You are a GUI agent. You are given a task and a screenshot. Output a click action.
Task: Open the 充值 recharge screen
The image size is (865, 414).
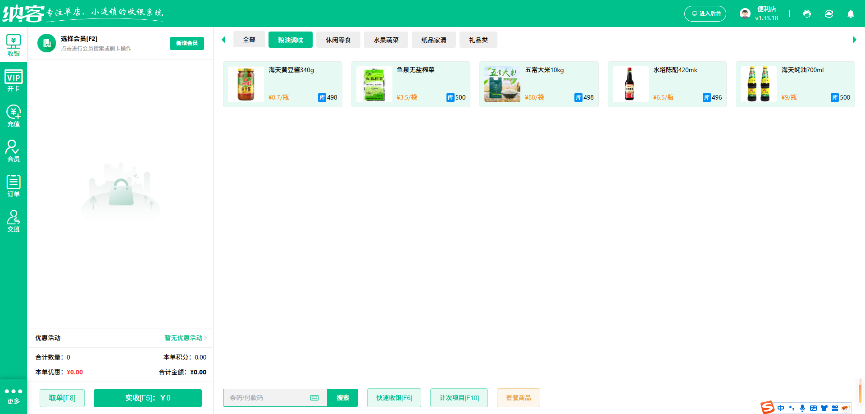[x=14, y=115]
